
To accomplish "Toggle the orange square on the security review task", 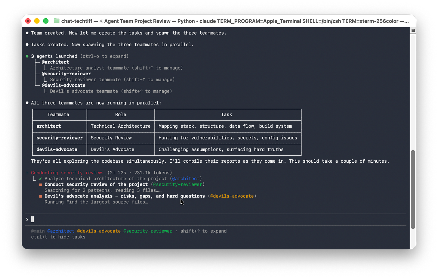I will 40,184.
